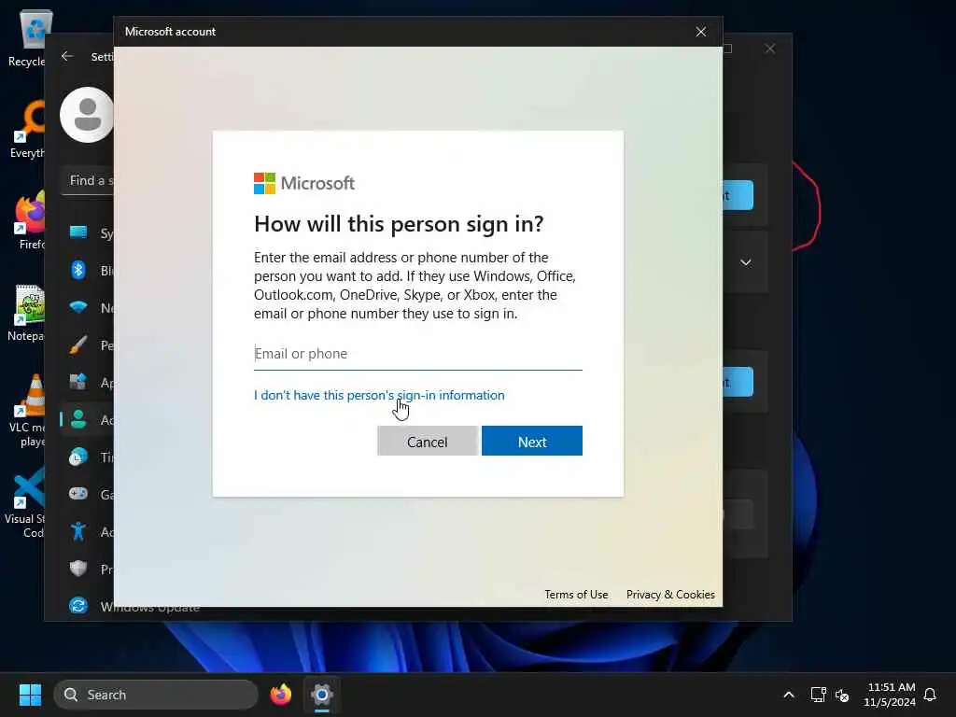Close the Settings window behind the dialog

(x=770, y=49)
